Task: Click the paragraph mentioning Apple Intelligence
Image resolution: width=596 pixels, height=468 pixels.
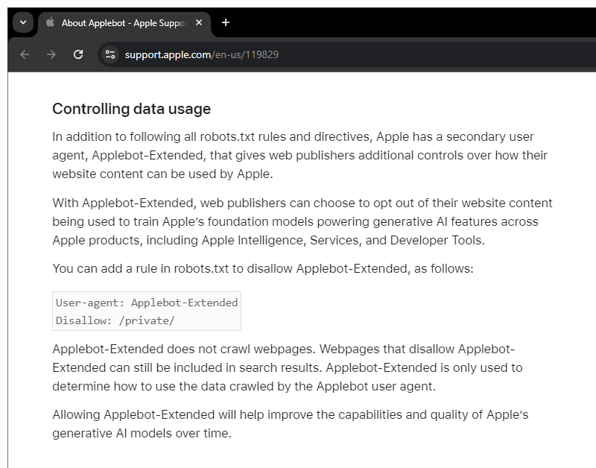Action: (298, 222)
